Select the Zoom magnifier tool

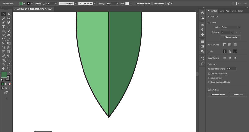[9, 68]
